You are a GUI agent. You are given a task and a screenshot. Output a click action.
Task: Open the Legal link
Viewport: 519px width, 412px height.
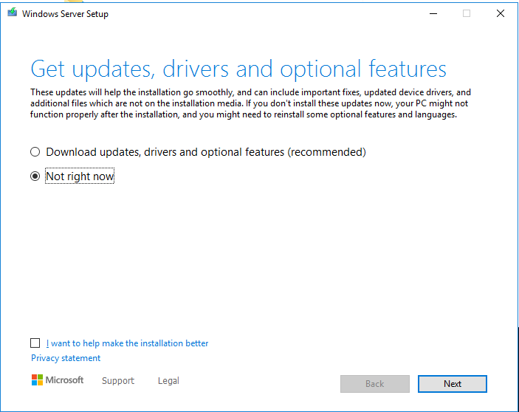[x=168, y=380]
